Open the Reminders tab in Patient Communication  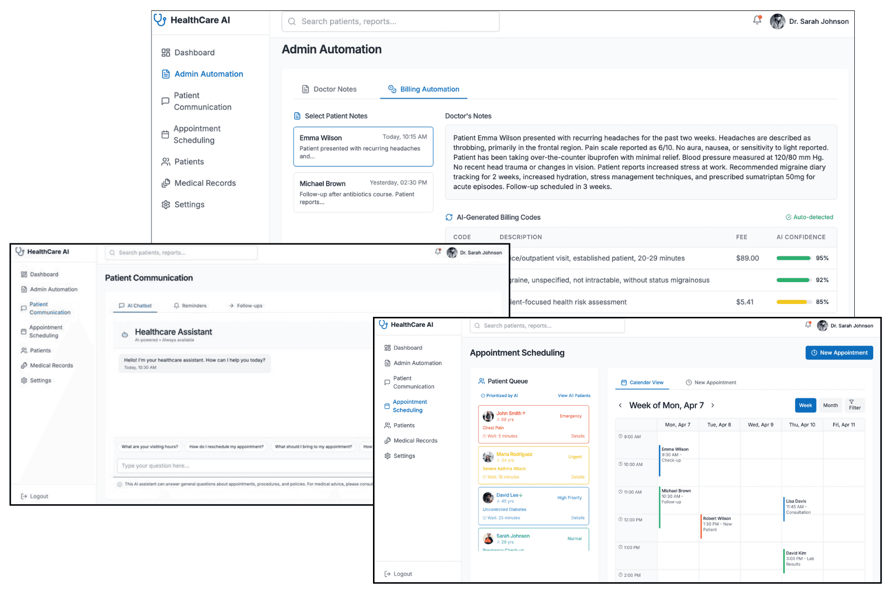click(190, 306)
